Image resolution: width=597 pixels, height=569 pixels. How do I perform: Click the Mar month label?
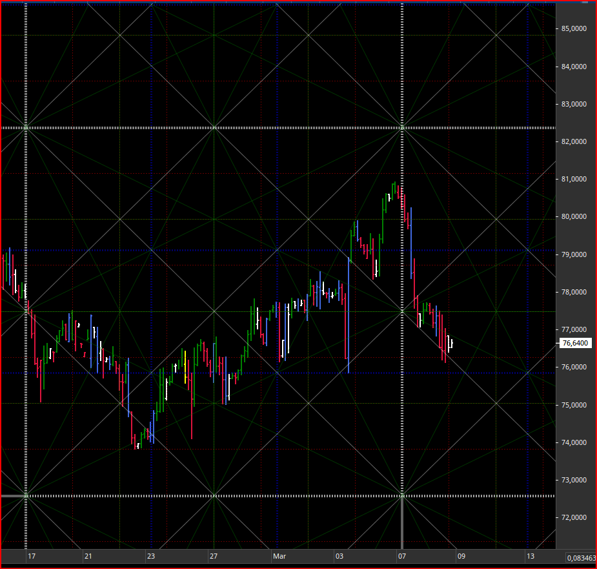(279, 556)
